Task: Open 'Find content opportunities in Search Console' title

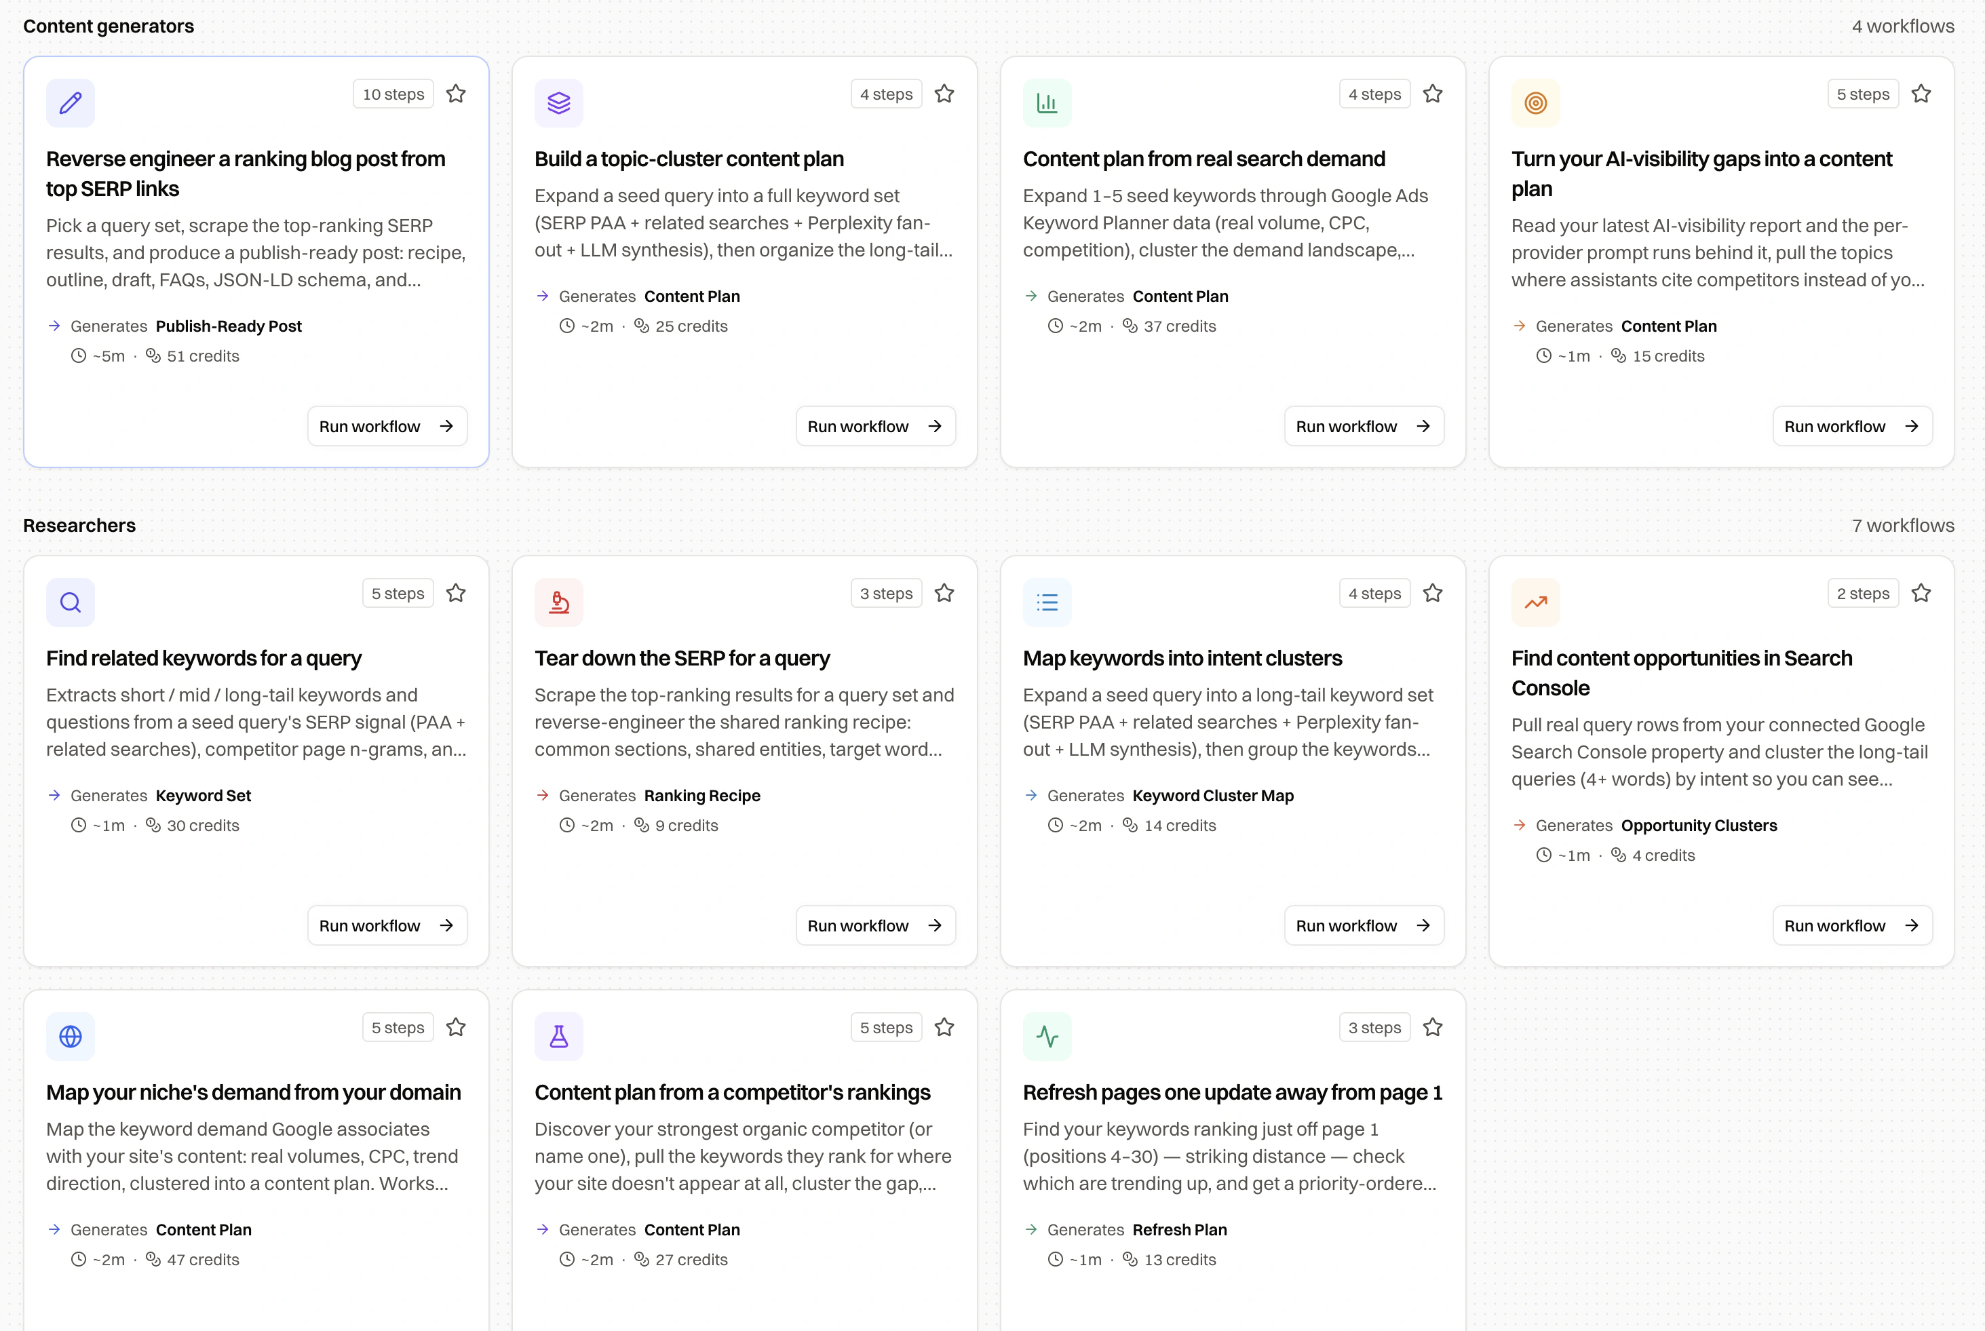Action: coord(1681,673)
